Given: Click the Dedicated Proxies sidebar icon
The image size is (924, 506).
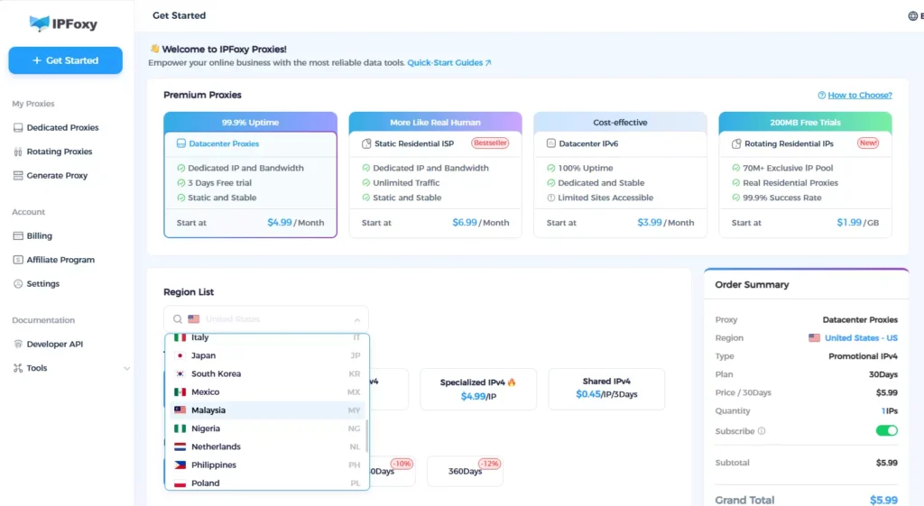Looking at the screenshot, I should [18, 128].
